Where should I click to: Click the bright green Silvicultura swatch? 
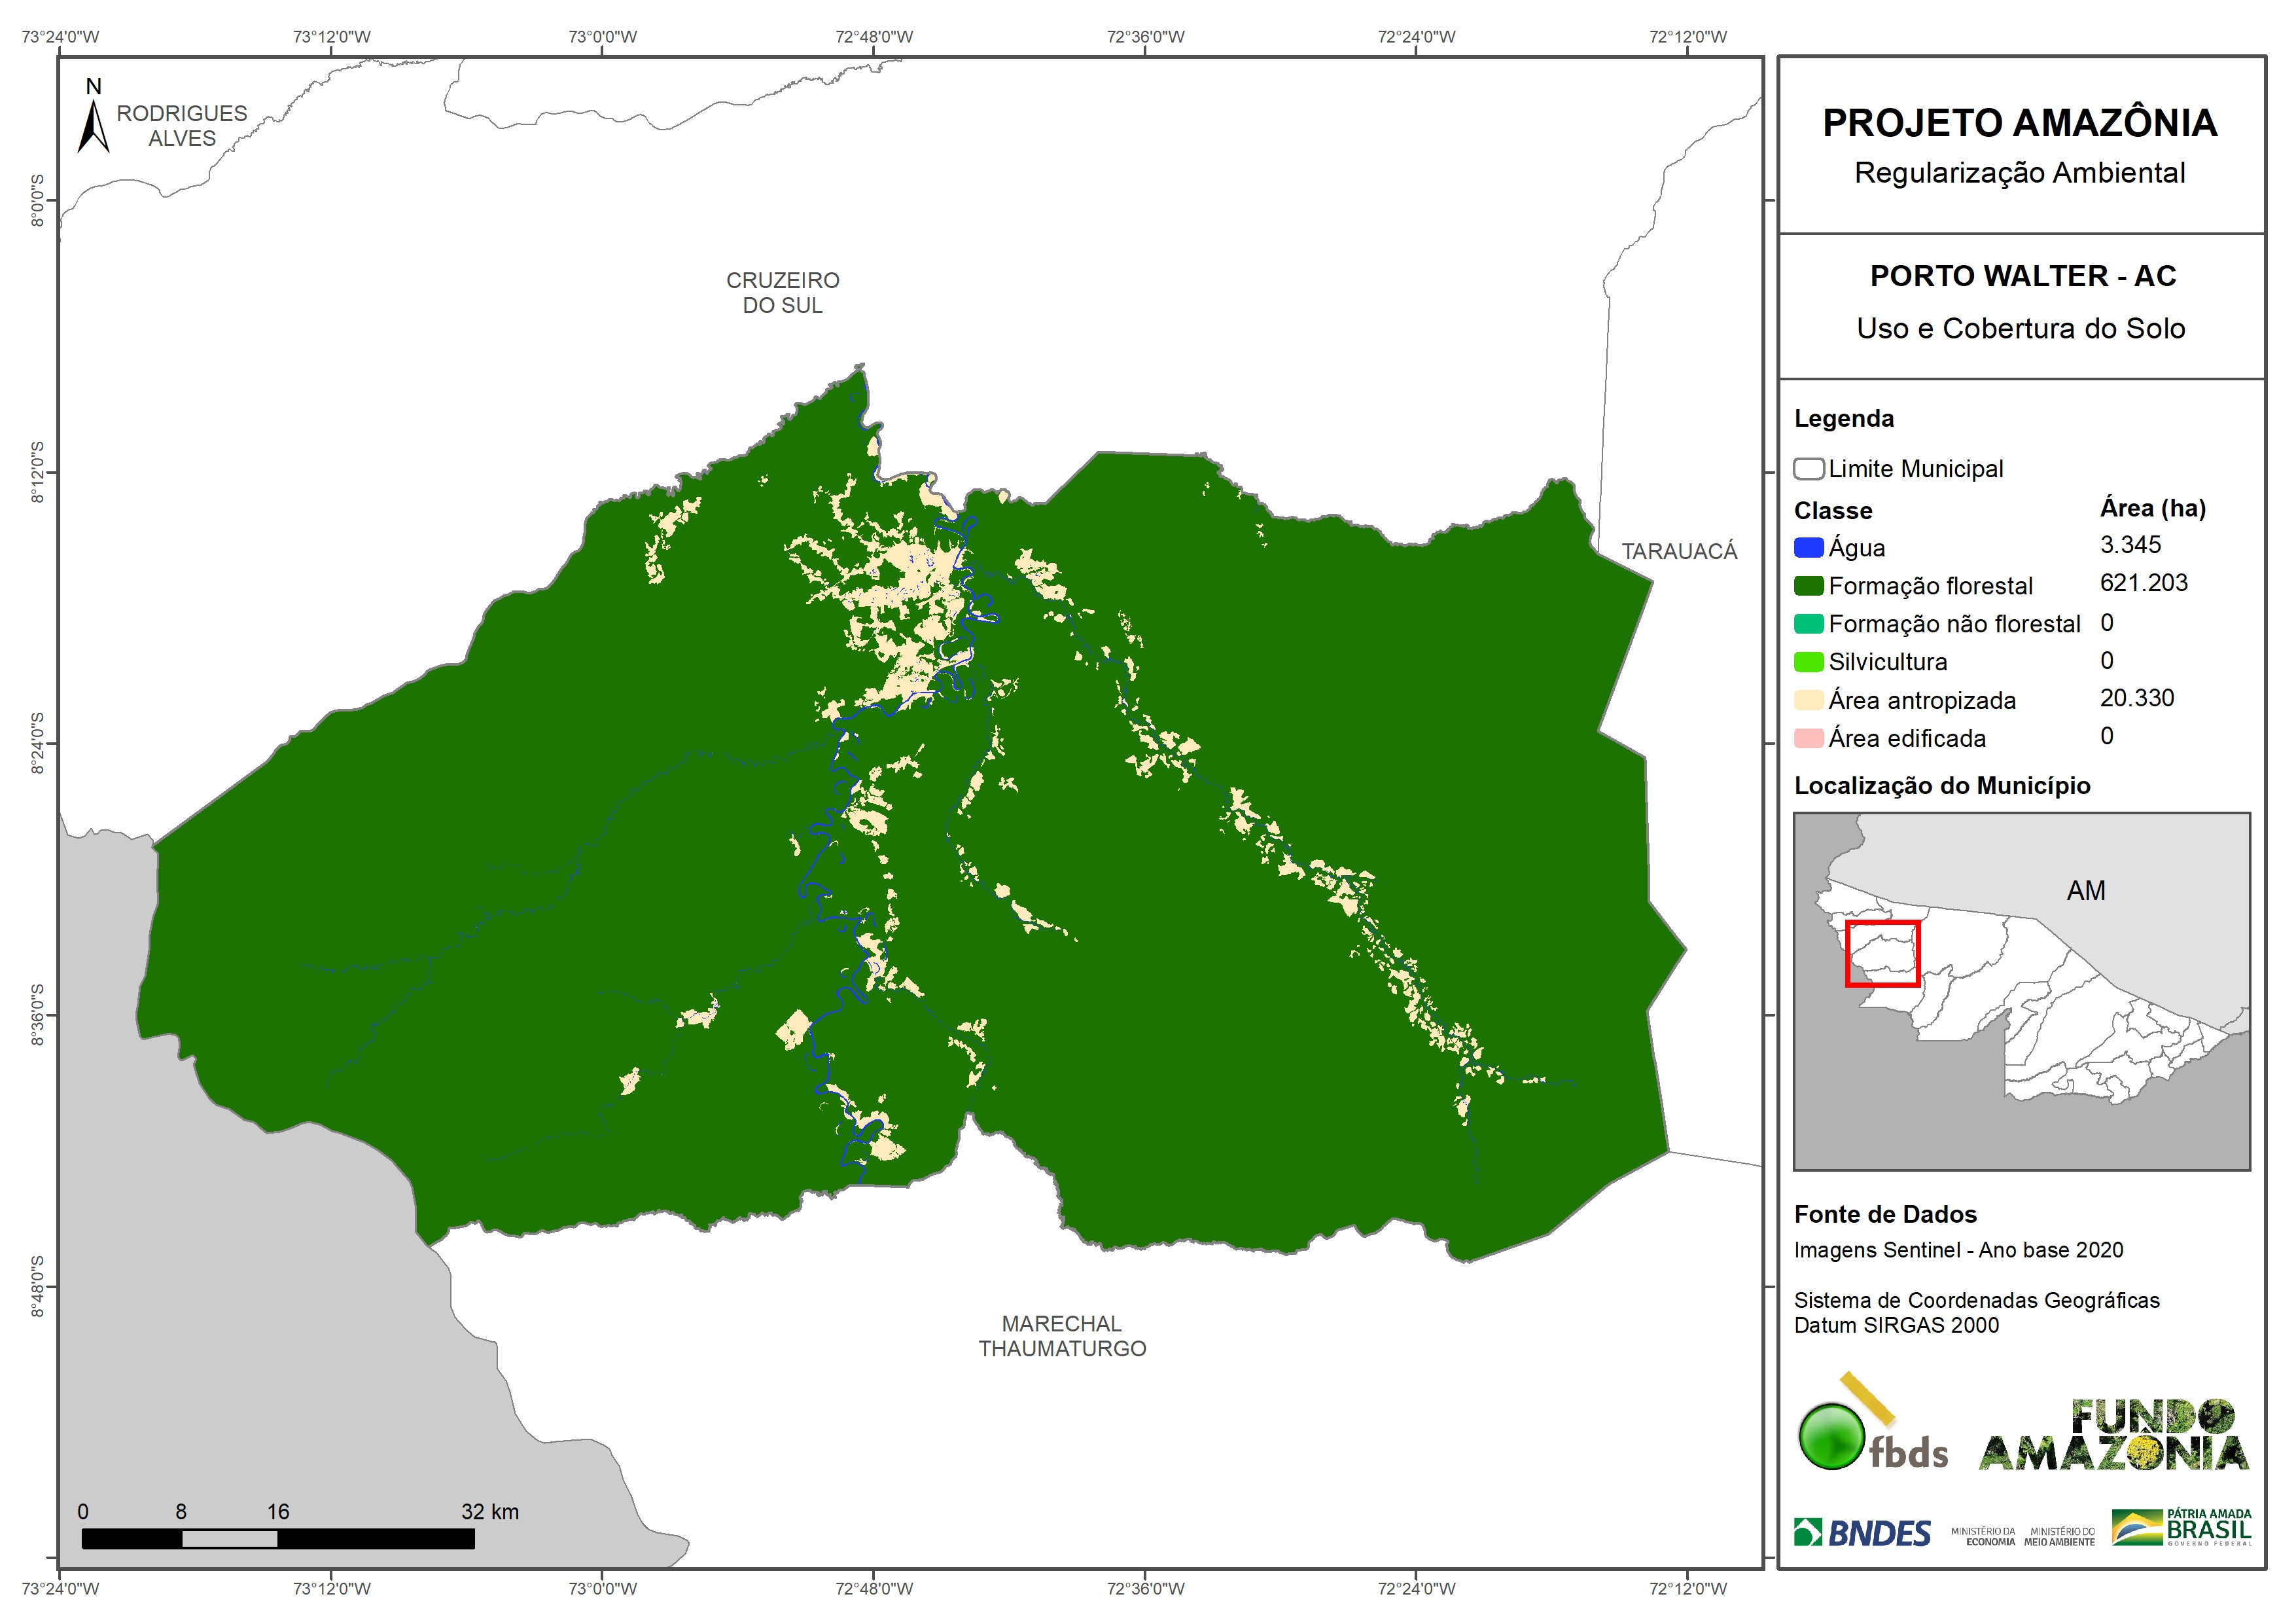1808,662
